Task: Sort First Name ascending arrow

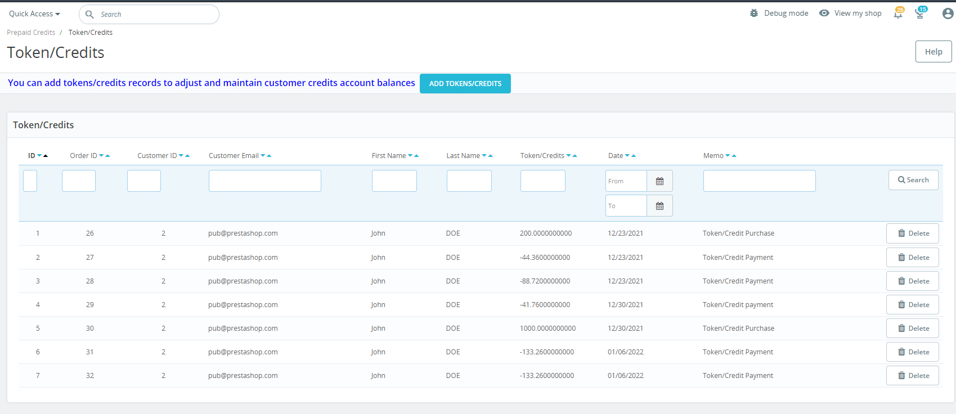Action: pos(416,156)
